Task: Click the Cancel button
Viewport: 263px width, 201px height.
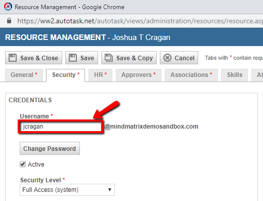Action: tap(179, 58)
